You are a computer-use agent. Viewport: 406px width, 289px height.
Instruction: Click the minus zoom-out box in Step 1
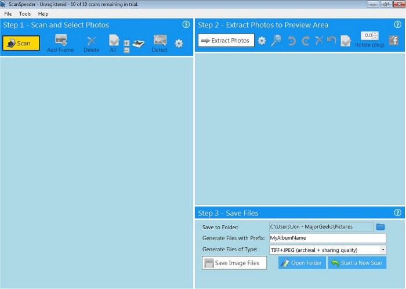126,50
